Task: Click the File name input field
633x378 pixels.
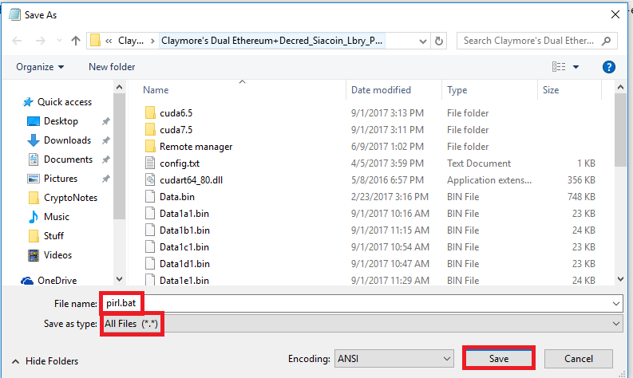Action: (362, 303)
